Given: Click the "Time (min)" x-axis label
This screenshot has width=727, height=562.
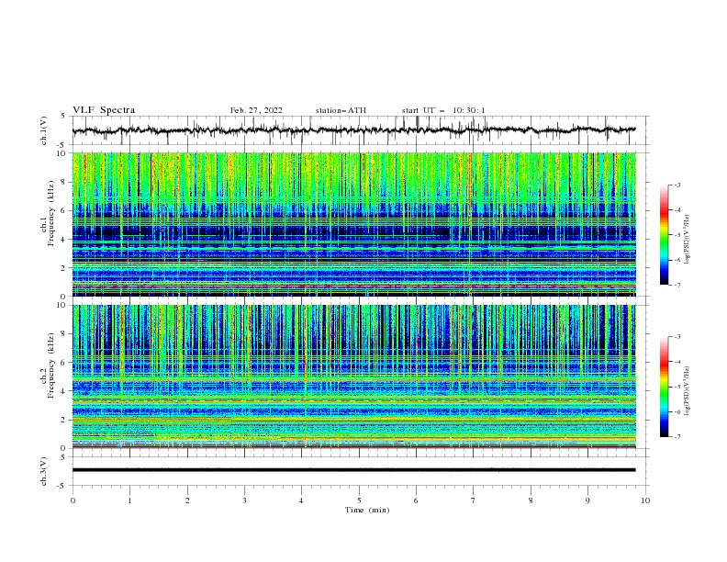Looking at the screenshot, I should coord(367,510).
